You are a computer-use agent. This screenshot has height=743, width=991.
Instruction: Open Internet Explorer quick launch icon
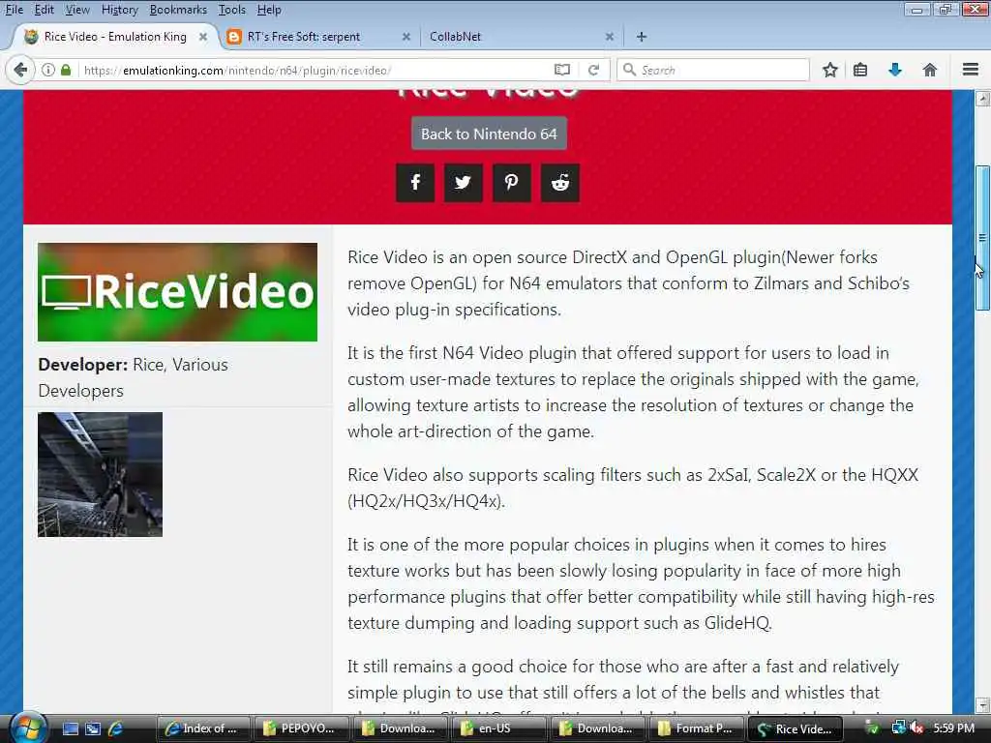(x=116, y=729)
